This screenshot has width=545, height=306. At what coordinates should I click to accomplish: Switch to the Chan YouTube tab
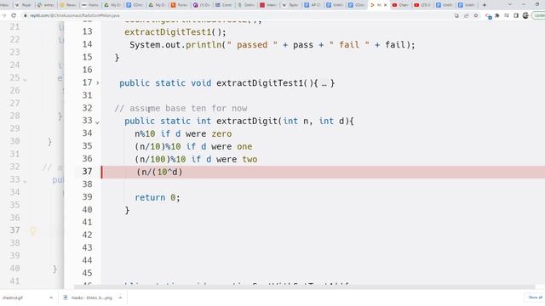click(400, 5)
